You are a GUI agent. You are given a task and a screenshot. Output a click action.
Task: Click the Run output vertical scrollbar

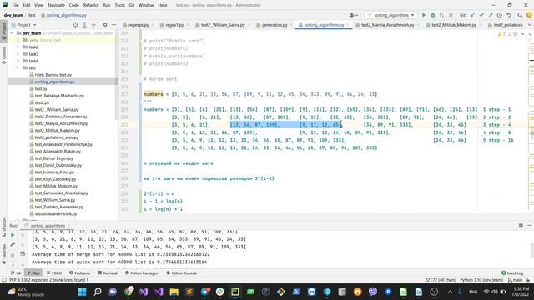[x=532, y=250]
